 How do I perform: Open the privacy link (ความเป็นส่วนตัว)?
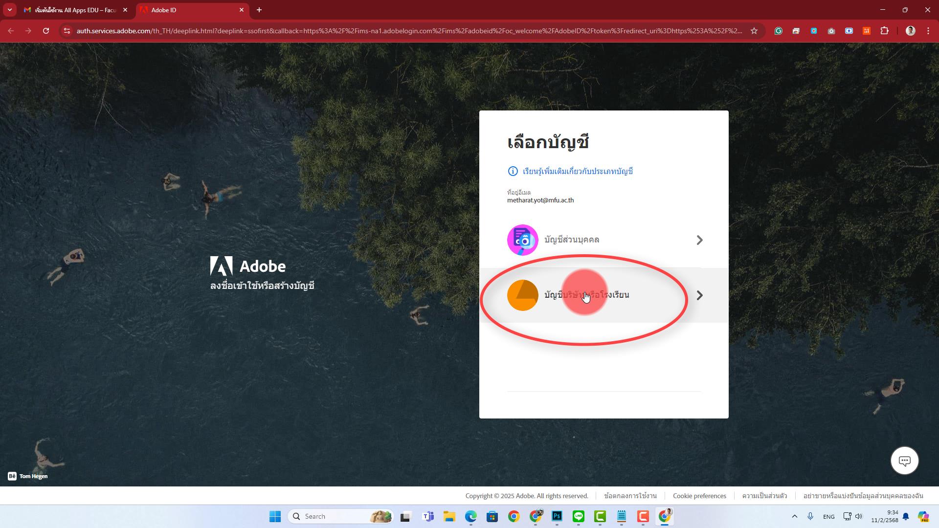pyautogui.click(x=764, y=496)
